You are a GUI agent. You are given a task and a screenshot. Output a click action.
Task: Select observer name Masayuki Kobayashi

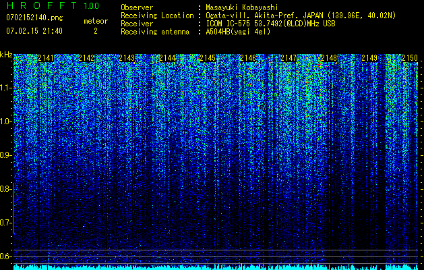[242, 7]
